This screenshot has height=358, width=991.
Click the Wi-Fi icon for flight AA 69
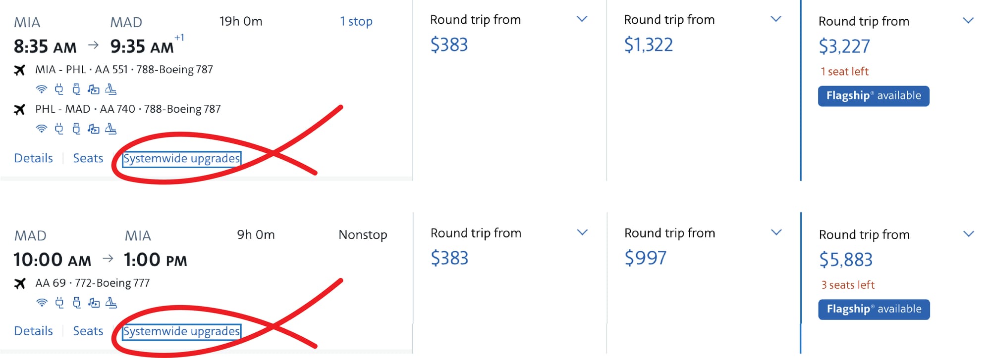[42, 303]
